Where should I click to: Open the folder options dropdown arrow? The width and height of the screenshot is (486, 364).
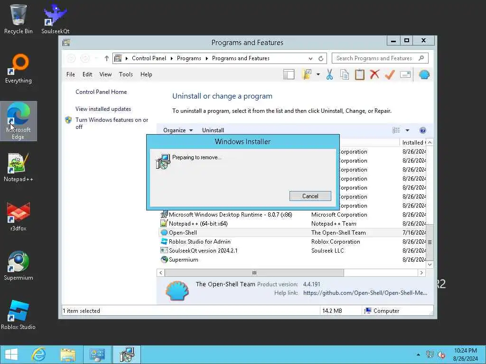tap(318, 74)
